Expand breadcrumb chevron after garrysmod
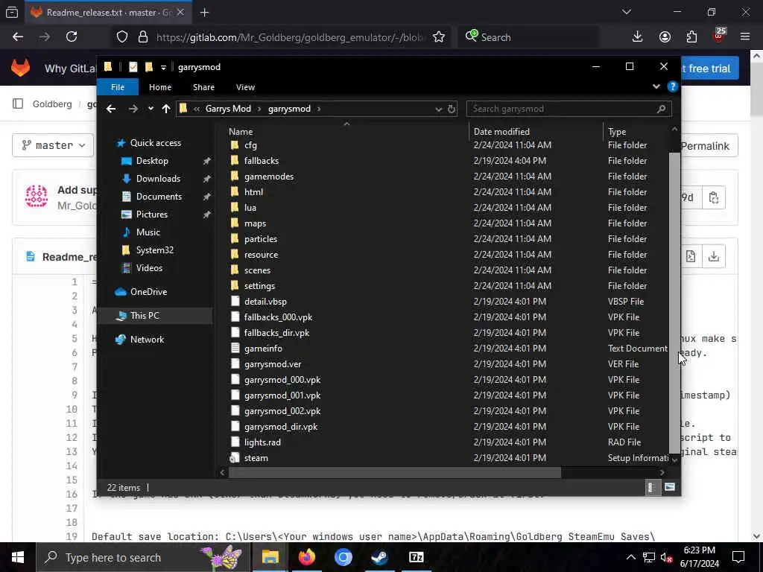The image size is (763, 572). (x=319, y=109)
